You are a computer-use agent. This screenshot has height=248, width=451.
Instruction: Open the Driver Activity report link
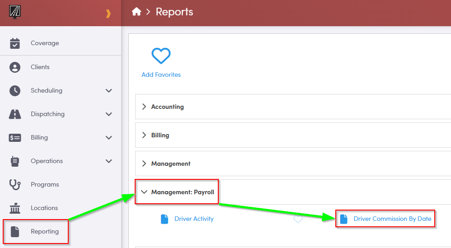tap(194, 219)
